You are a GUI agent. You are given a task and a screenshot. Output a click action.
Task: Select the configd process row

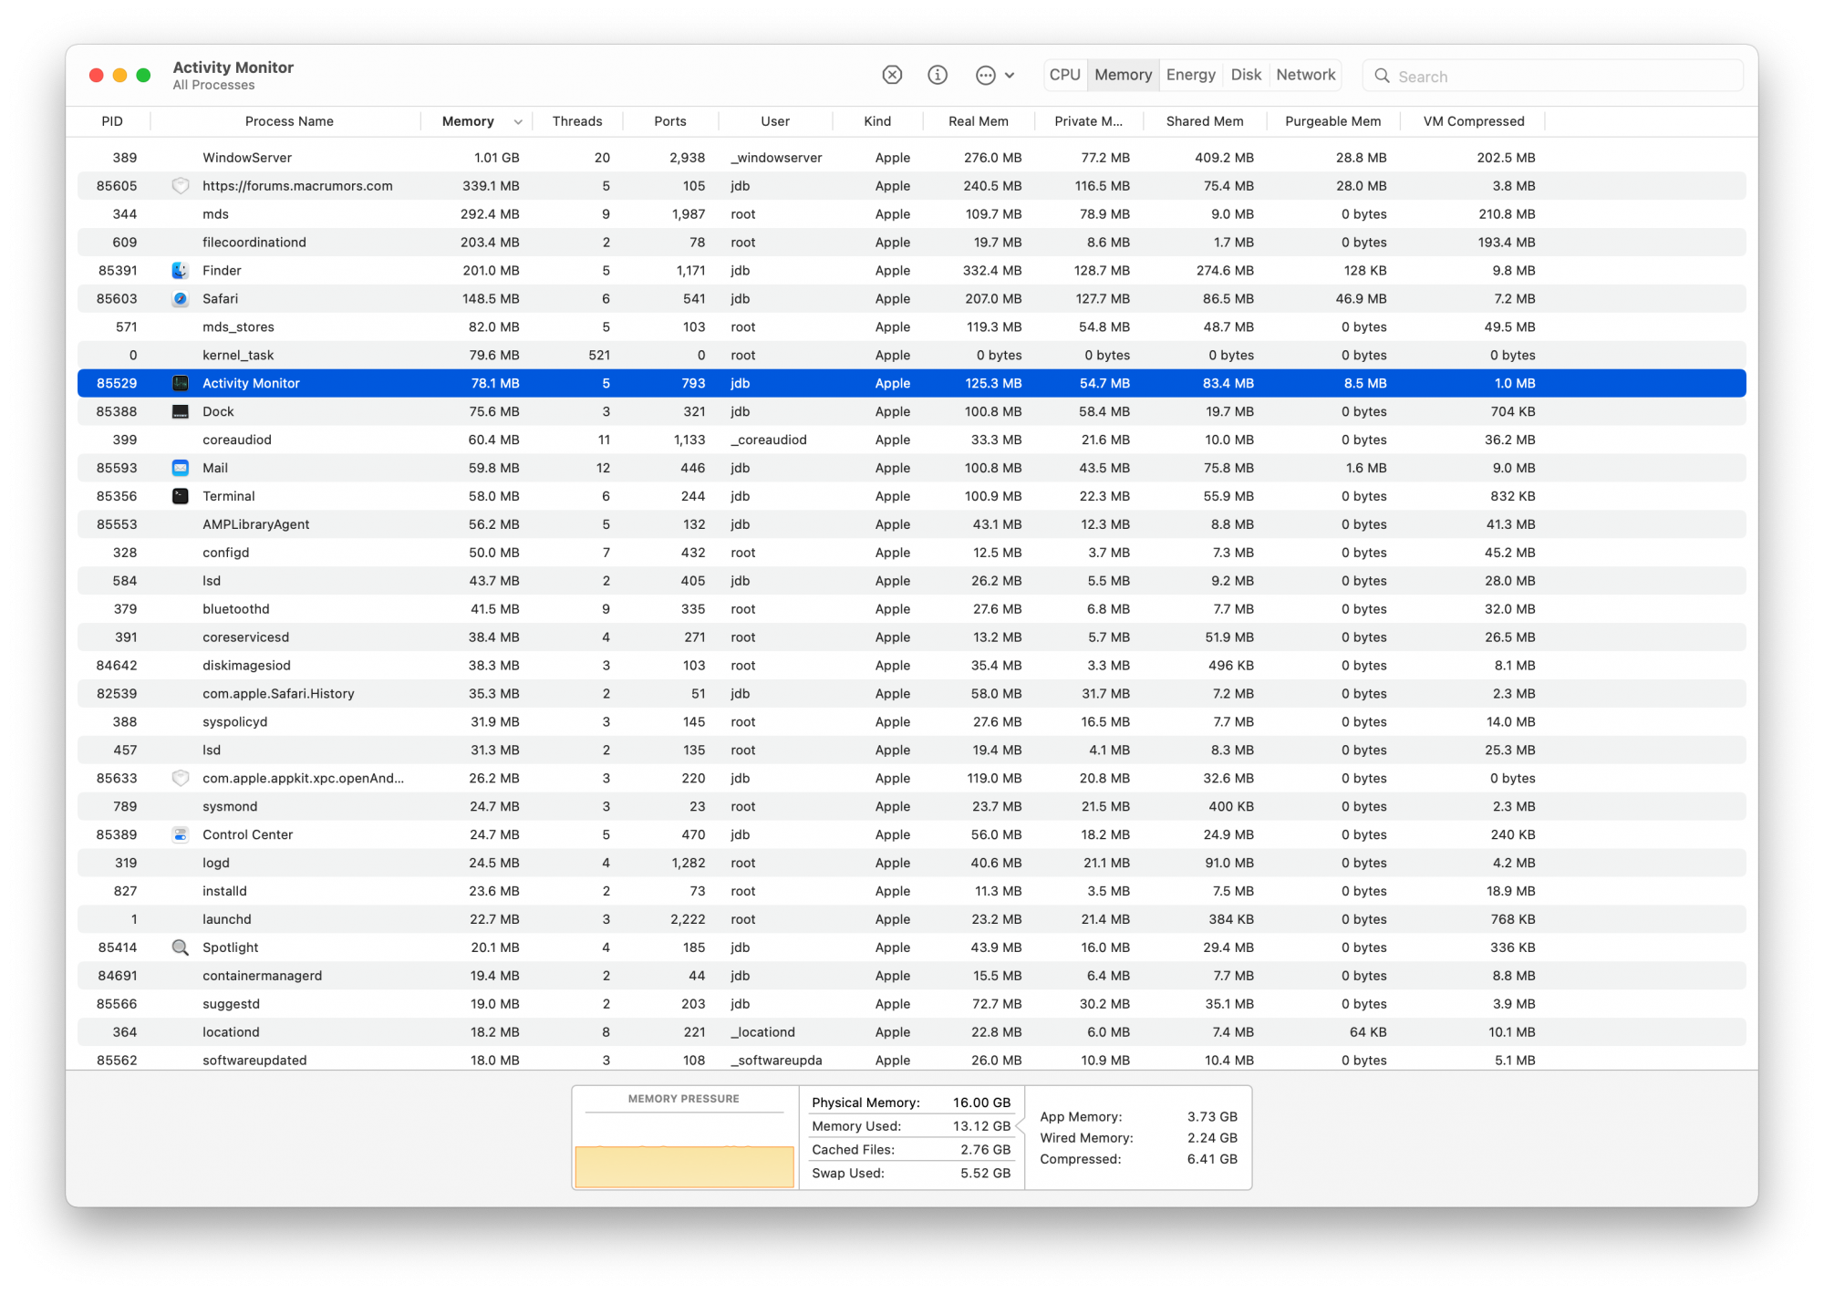click(x=912, y=553)
